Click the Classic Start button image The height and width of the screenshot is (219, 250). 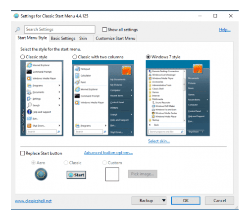tap(76, 175)
